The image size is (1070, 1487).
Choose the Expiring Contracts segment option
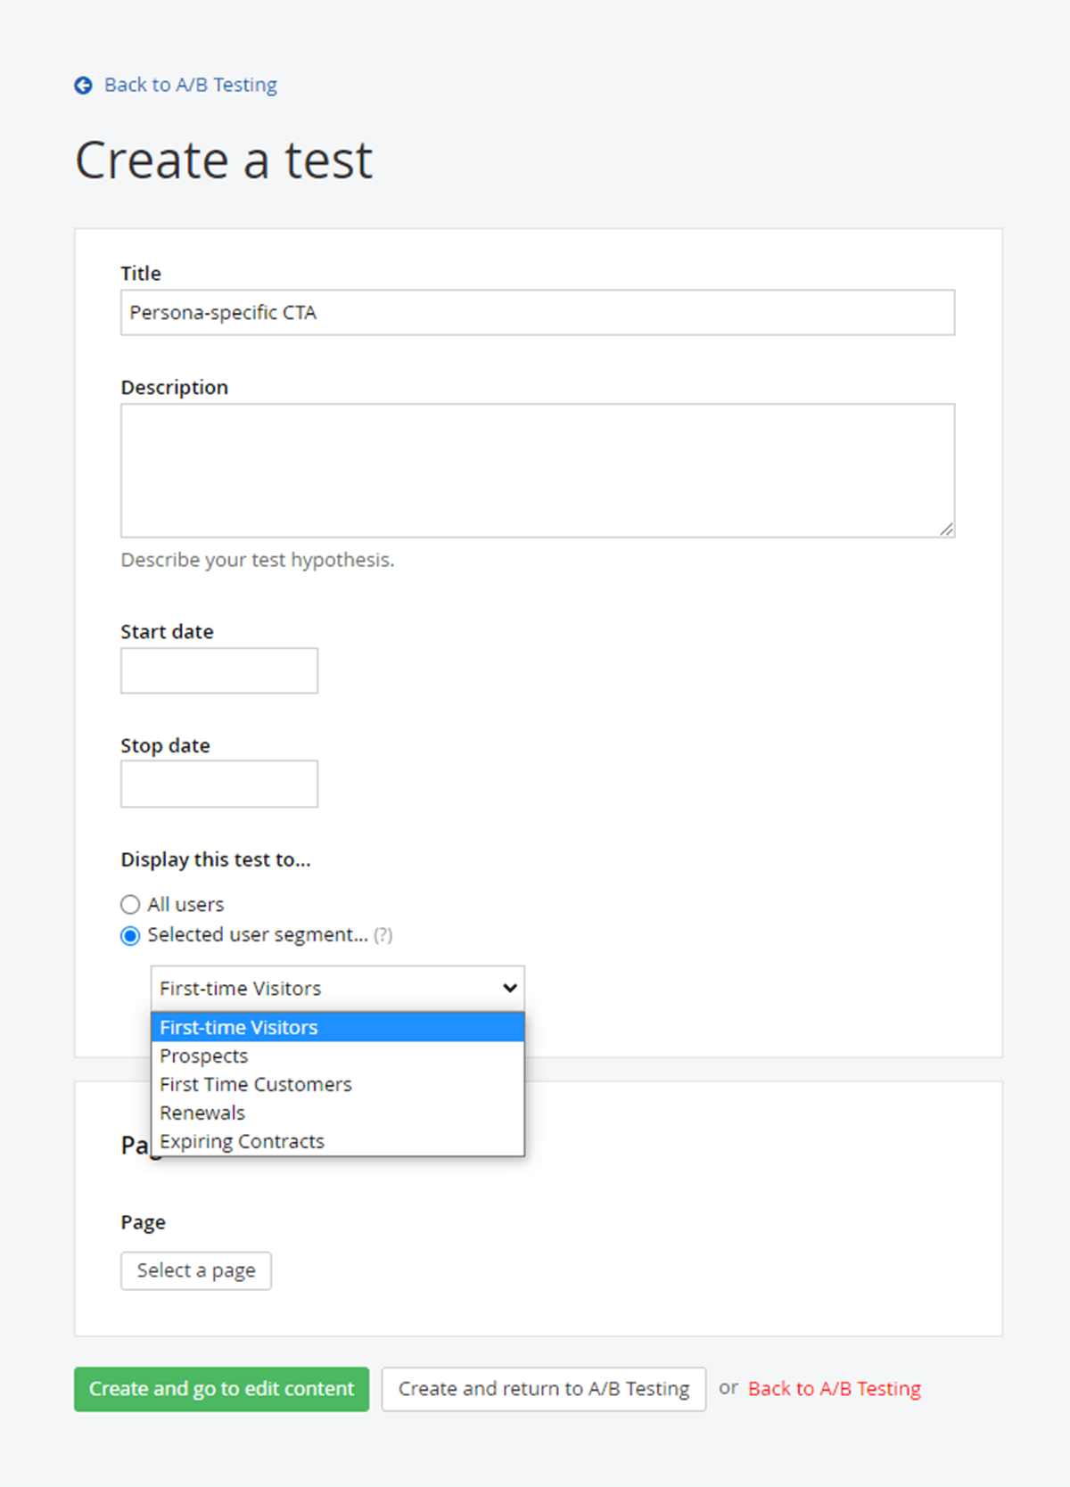tap(242, 1141)
